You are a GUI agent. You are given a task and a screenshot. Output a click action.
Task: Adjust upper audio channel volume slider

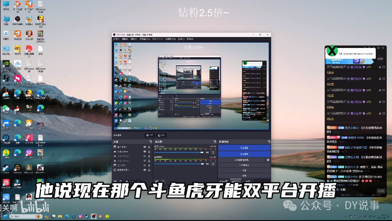click(179, 152)
